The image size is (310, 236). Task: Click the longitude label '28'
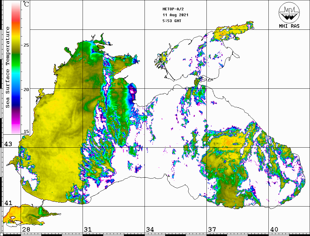(x=26, y=229)
